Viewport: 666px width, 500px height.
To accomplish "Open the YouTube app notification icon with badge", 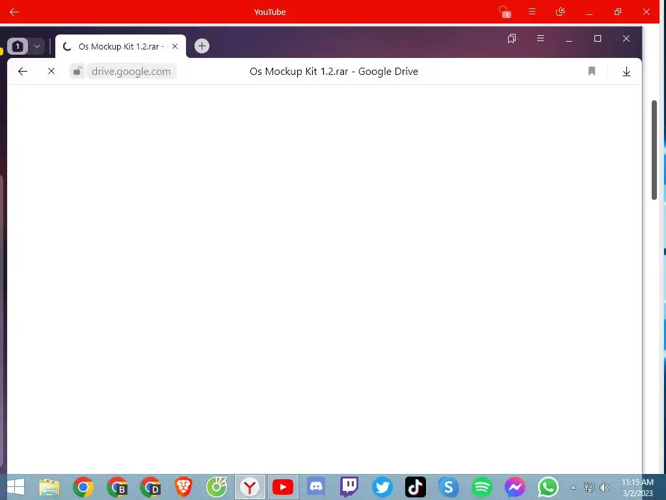I will tap(504, 12).
